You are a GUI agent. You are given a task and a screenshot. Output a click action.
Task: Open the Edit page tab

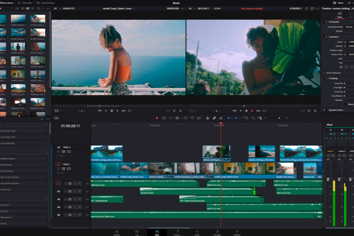pos(157,233)
